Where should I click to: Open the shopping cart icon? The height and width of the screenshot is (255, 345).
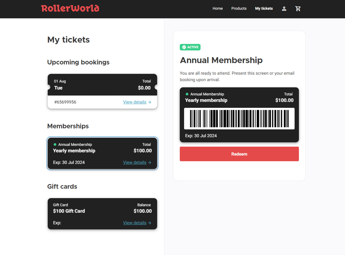[x=298, y=9]
